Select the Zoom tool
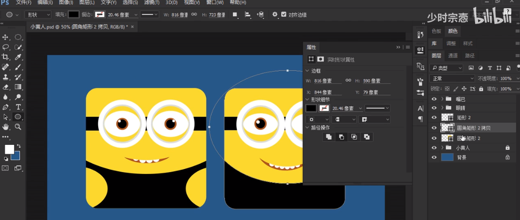Viewport: 520px width, 220px height. coord(18,127)
